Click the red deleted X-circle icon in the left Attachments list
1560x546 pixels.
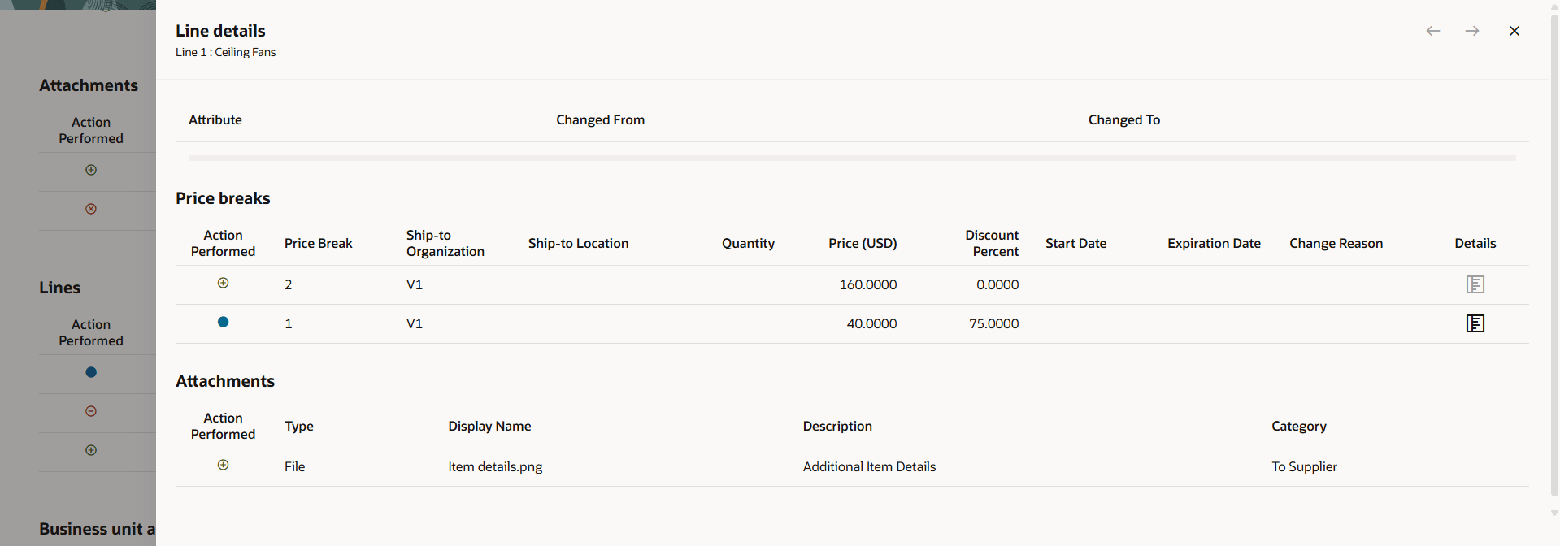point(91,209)
